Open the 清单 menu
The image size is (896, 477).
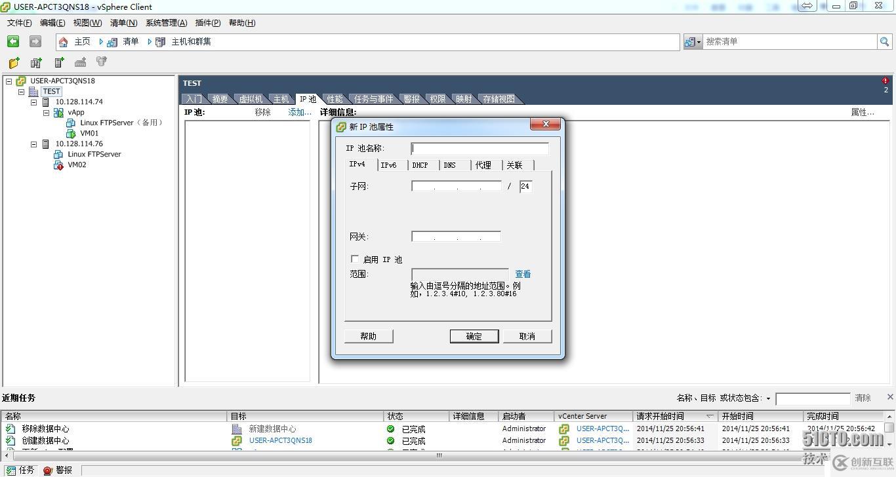coord(123,23)
